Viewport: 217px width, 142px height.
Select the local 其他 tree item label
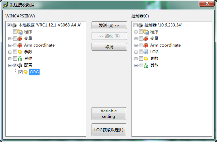tap(28, 59)
